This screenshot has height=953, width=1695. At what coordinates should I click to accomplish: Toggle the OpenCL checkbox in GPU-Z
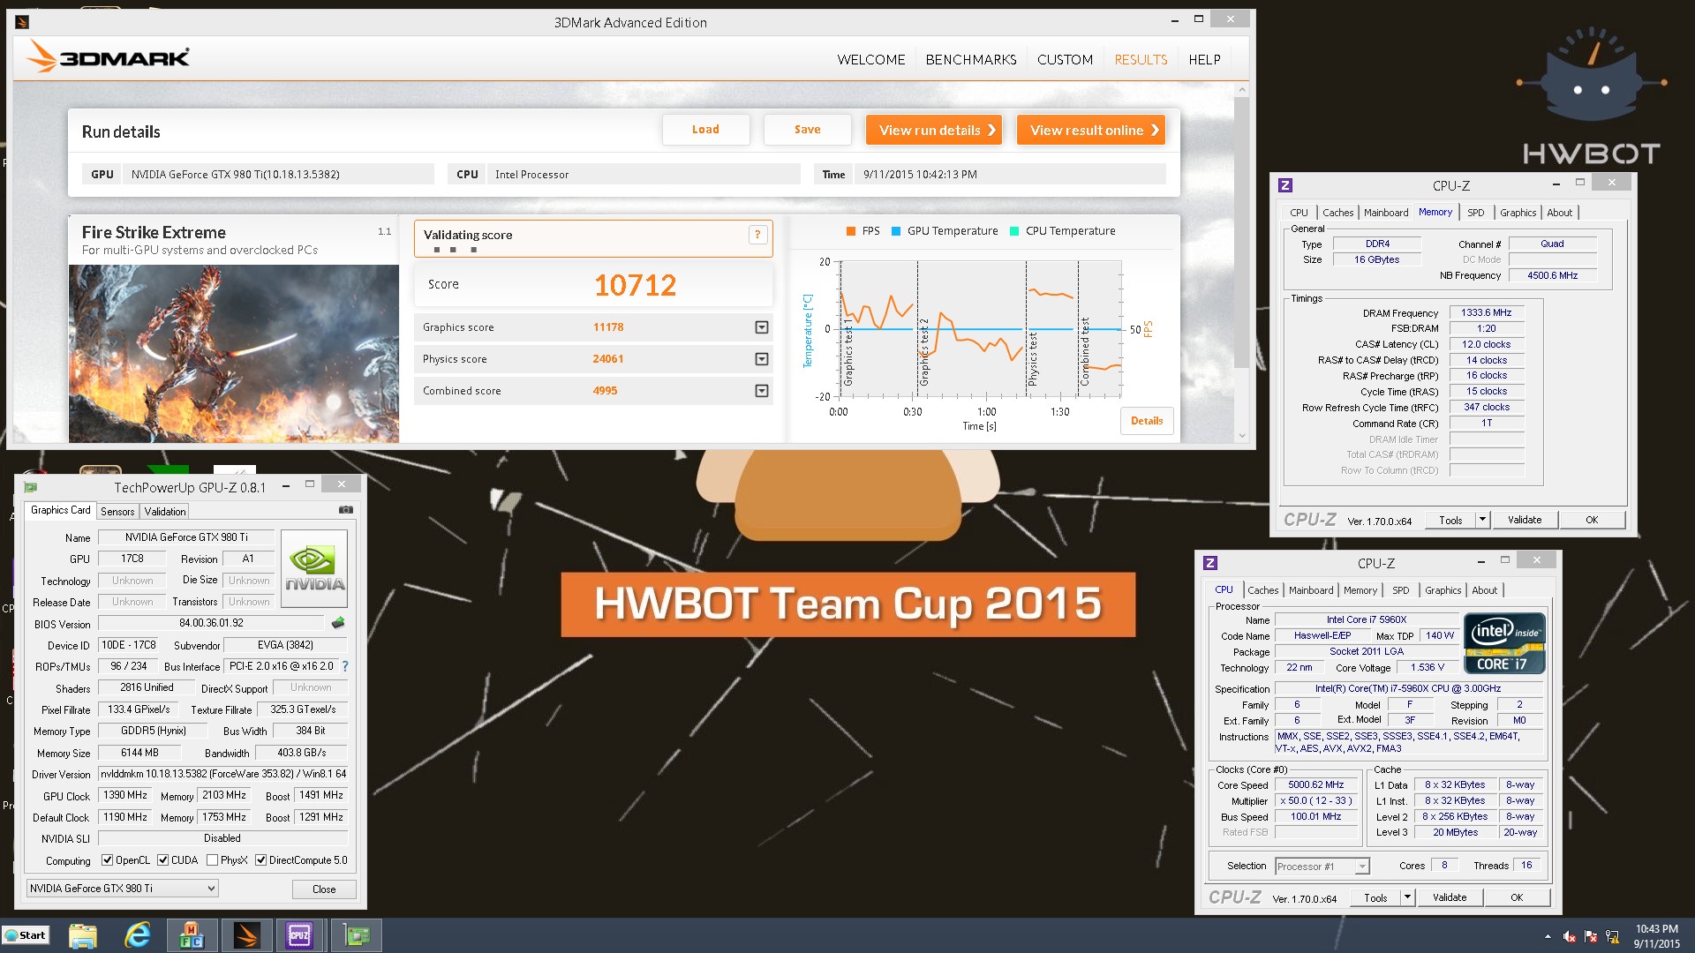(x=107, y=860)
